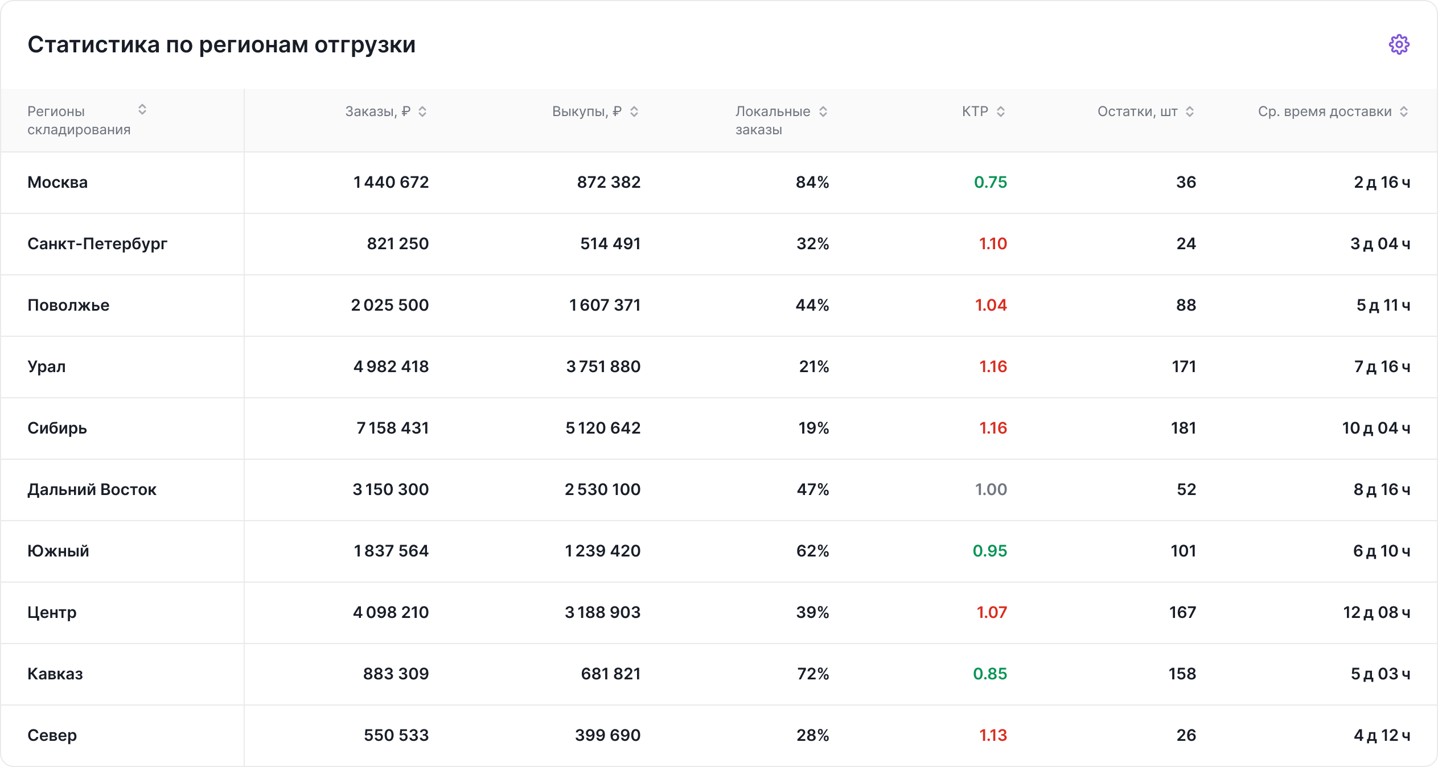The image size is (1438, 767).
Task: Select the Кавказ region row
Action: click(x=719, y=674)
